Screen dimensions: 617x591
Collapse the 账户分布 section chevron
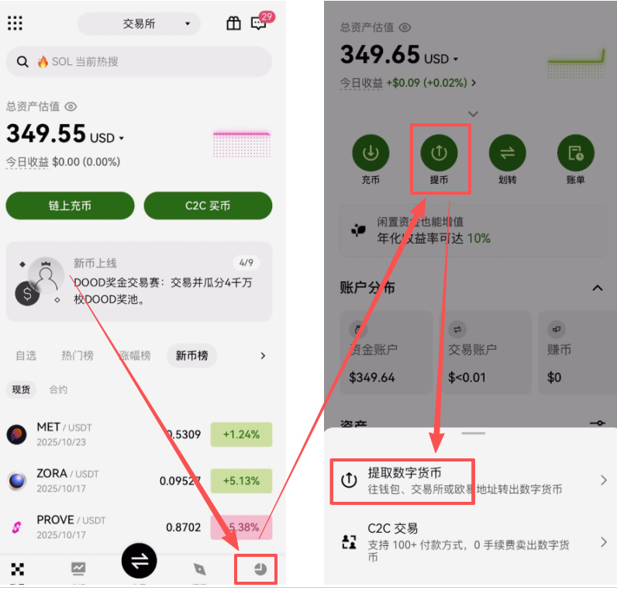coord(598,288)
